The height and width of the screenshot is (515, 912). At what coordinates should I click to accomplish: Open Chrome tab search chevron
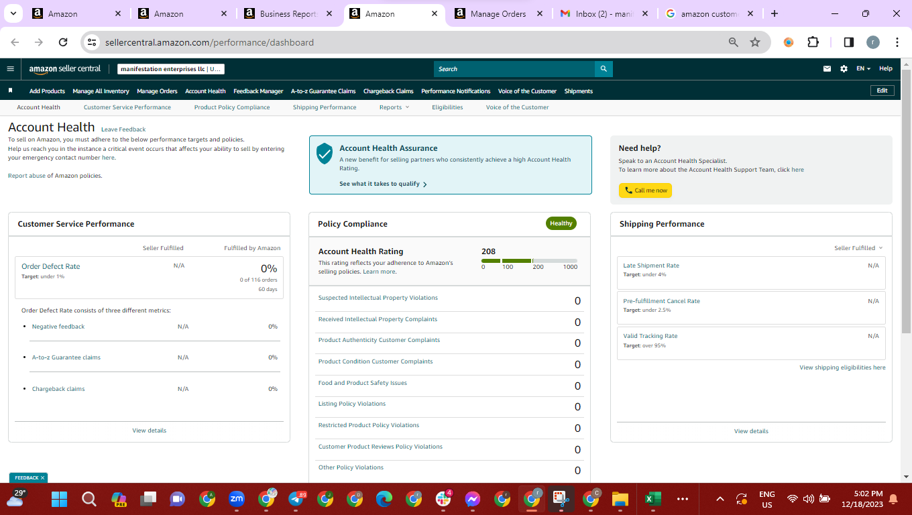[x=13, y=13]
